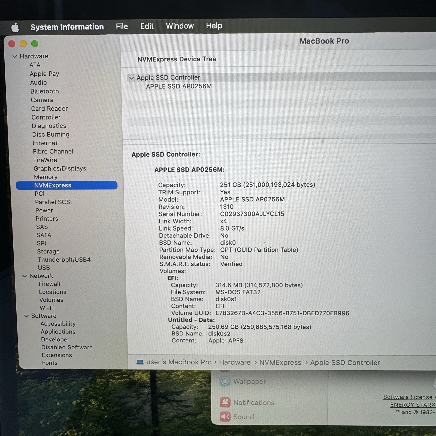The width and height of the screenshot is (436, 436).
Task: Open the Software License link in background window
Action: click(409, 397)
